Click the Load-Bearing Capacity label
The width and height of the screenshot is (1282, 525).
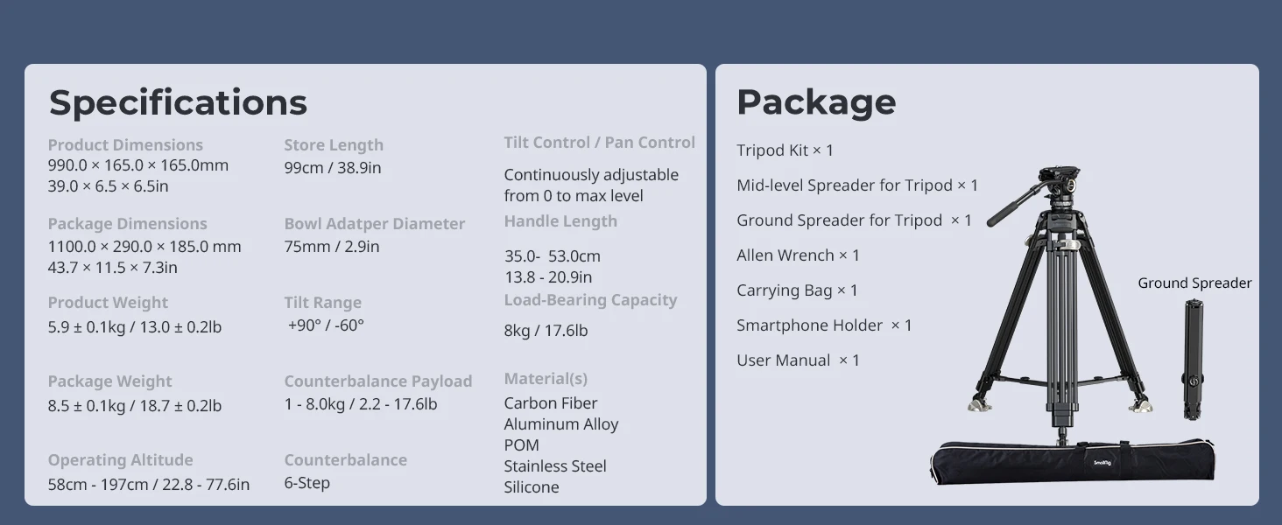pyautogui.click(x=590, y=300)
